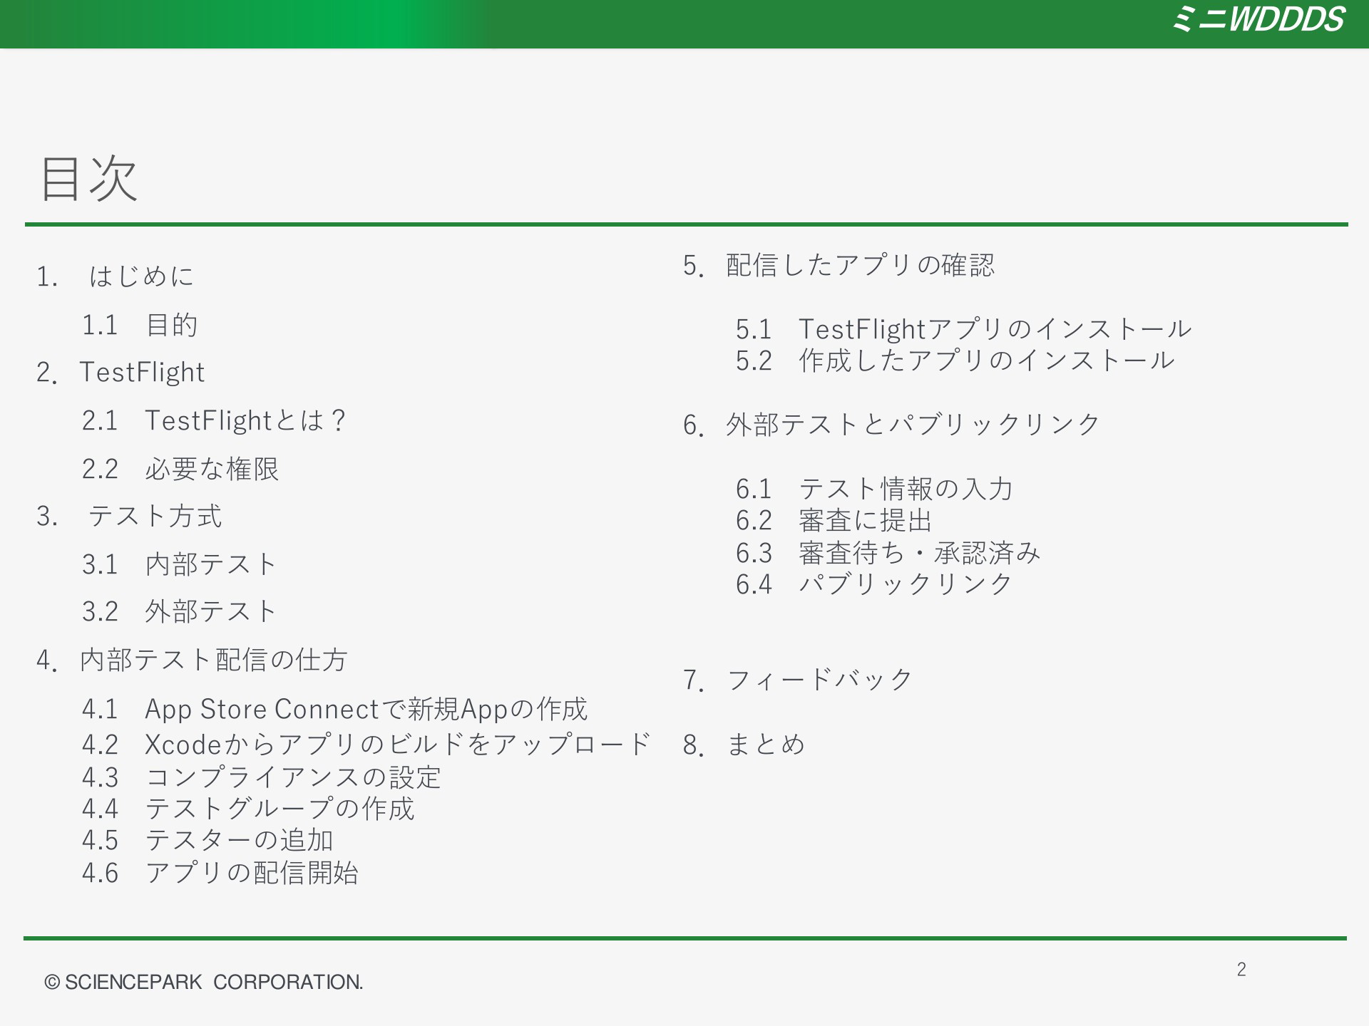Click '4.2 Xcodeからアプリのビルドをアップロード'

366,744
